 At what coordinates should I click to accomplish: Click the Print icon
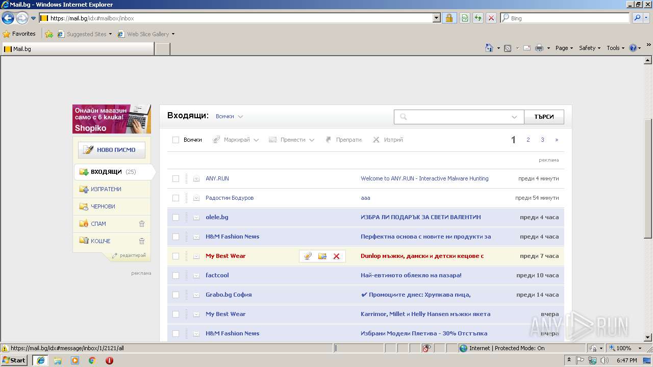pyautogui.click(x=539, y=48)
